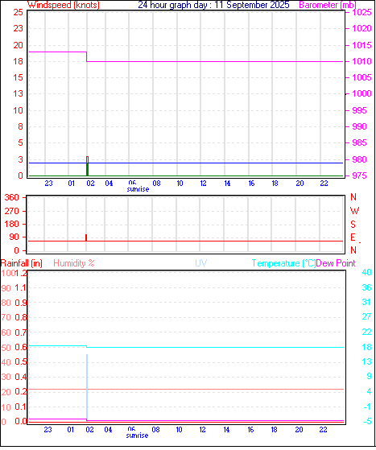
Task: Click the 0.7 rainfall scale value
Action: tap(20, 332)
